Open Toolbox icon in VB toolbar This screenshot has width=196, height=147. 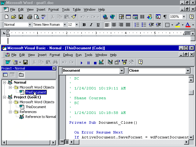pos(131,62)
